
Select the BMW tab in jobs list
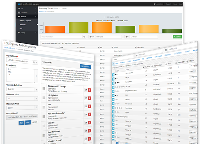(187, 51)
